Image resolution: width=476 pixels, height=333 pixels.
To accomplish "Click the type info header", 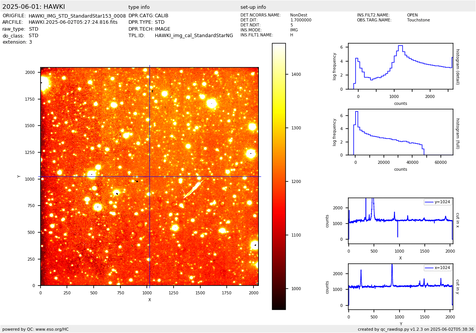I will pyautogui.click(x=139, y=7).
